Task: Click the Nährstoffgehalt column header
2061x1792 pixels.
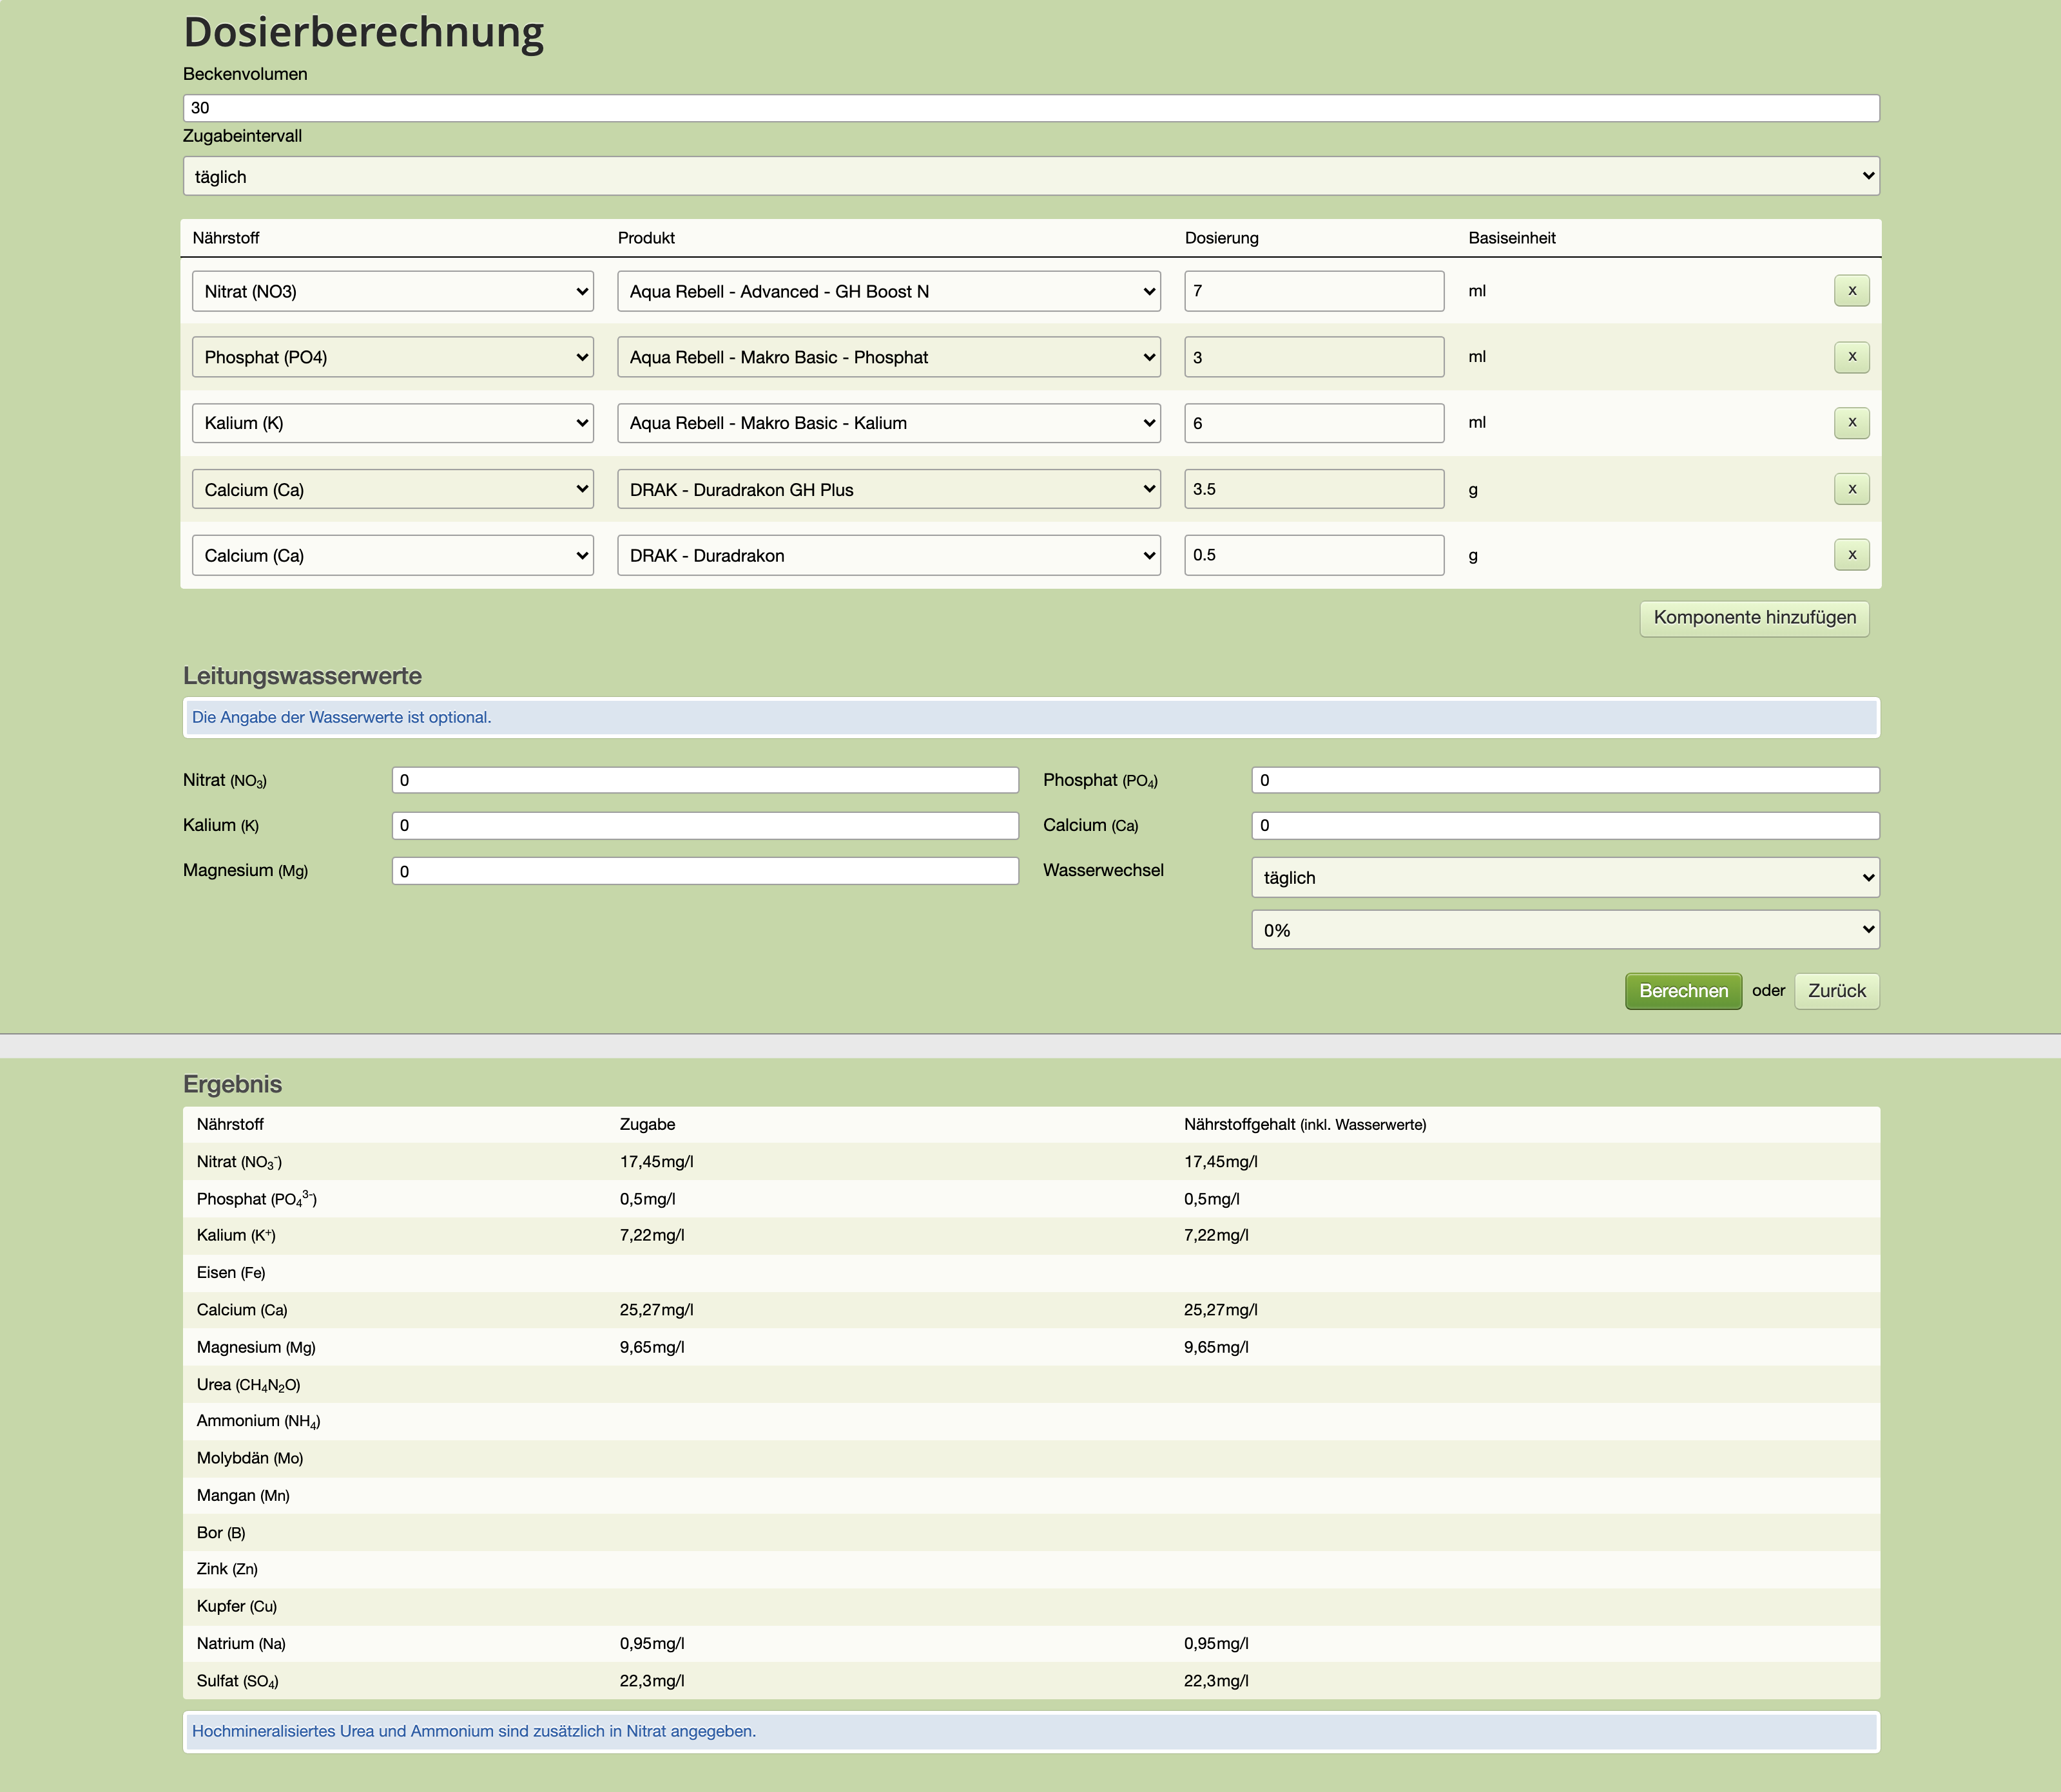Action: [1304, 1124]
